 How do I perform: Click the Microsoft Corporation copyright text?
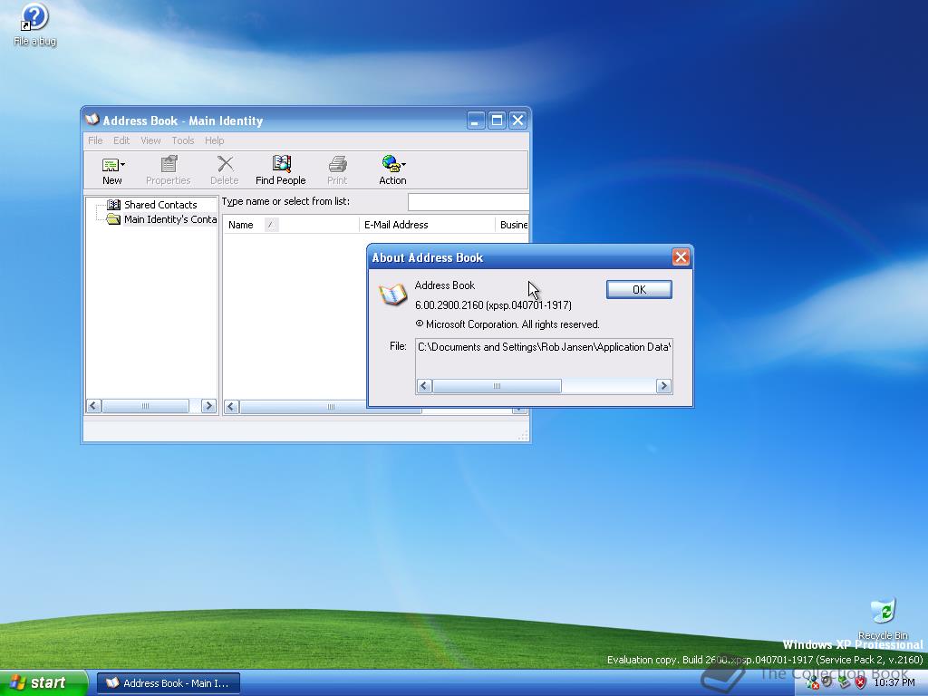(507, 324)
